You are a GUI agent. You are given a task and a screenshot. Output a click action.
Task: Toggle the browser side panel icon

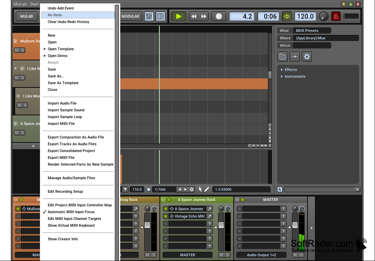click(x=161, y=16)
